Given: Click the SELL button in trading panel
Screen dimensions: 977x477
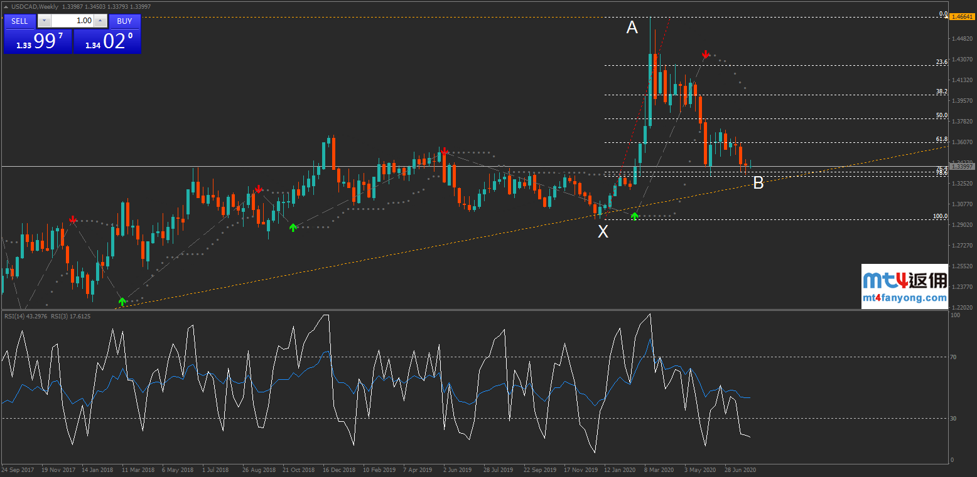Looking at the screenshot, I should tap(19, 21).
